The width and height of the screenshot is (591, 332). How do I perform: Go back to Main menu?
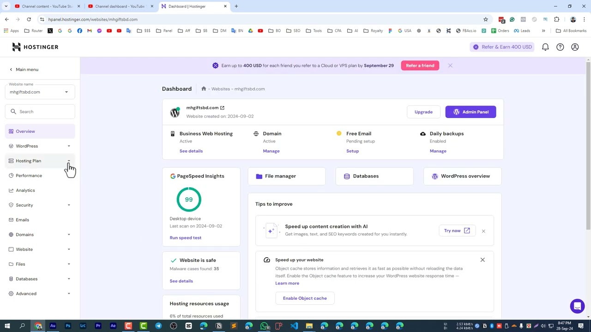[24, 70]
